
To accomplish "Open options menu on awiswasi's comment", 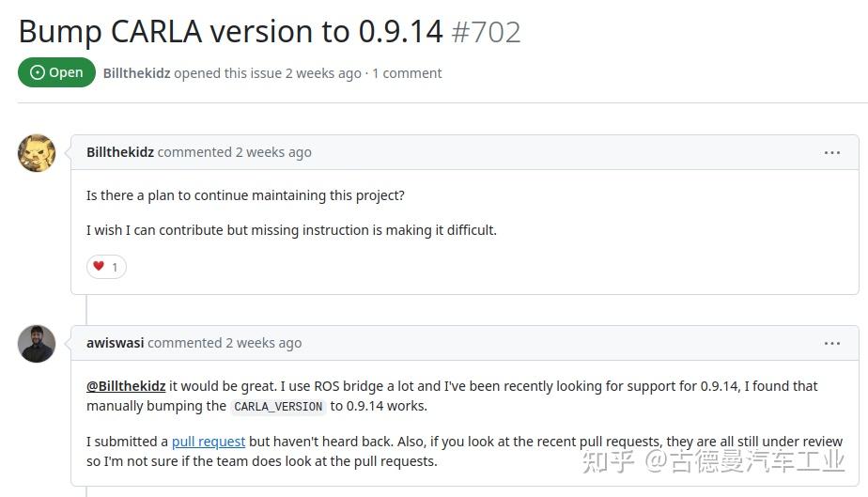I will click(831, 343).
